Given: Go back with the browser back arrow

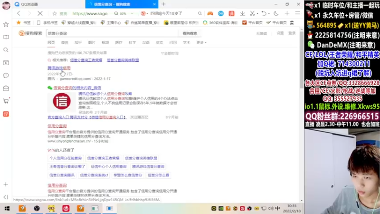Looking at the screenshot, I should pyautogui.click(x=19, y=14).
